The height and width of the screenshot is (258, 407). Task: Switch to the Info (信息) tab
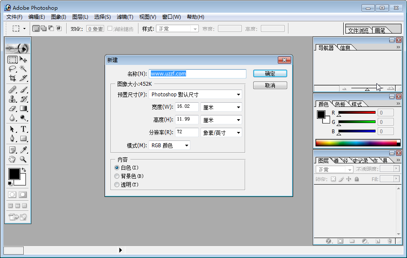tap(345, 48)
